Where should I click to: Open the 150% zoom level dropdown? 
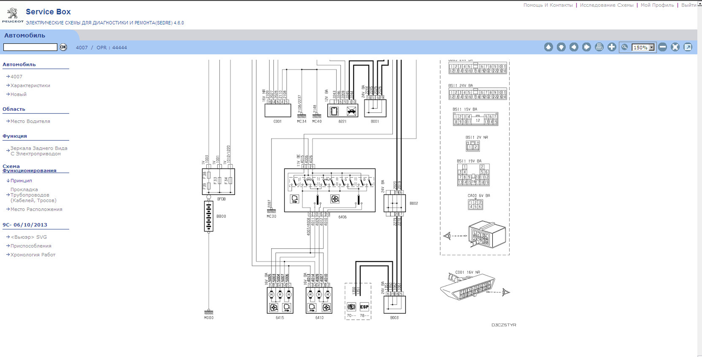651,47
